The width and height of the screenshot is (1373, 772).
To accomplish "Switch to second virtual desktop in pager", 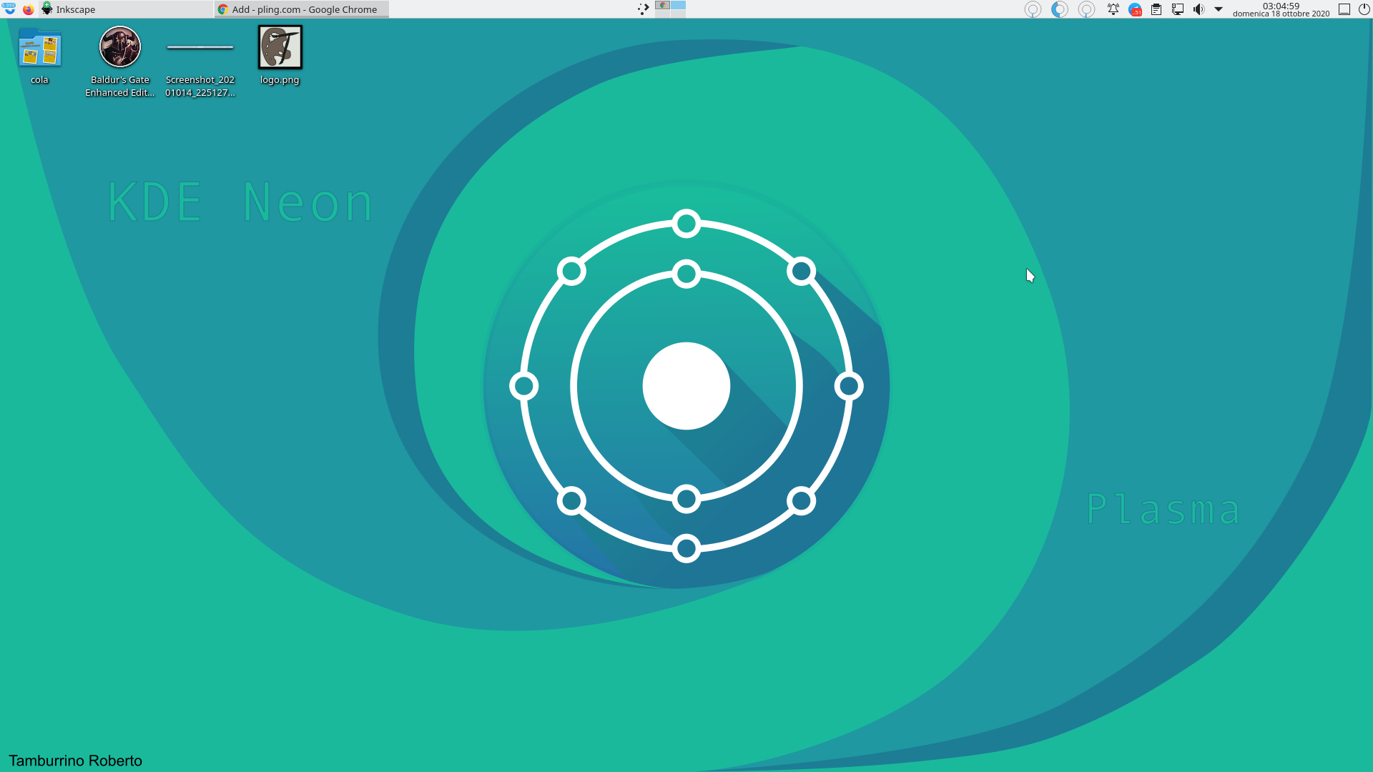I will coord(678,5).
